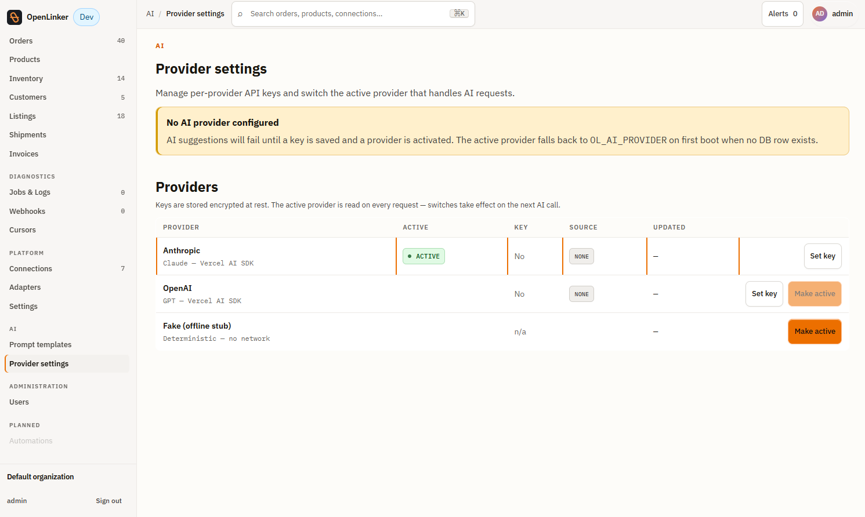
Task: Click Claude — Vercel AI SDK subtitle
Action: [x=208, y=263]
